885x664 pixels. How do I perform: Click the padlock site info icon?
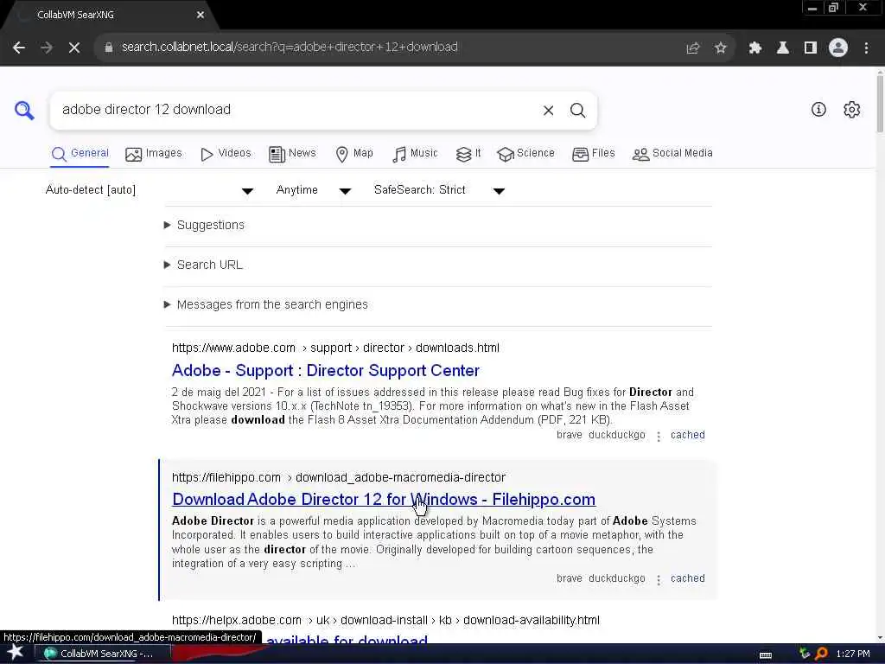108,48
